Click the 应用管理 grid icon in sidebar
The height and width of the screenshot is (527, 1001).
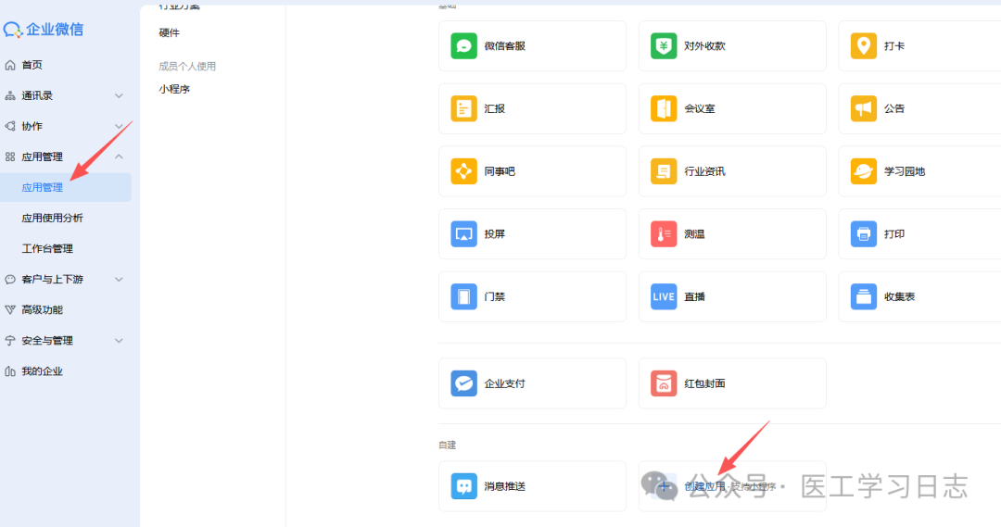coord(10,157)
